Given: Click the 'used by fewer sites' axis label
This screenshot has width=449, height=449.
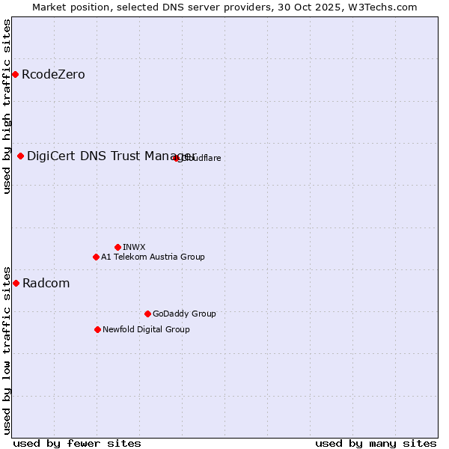Looking at the screenshot, I should pos(77,443).
